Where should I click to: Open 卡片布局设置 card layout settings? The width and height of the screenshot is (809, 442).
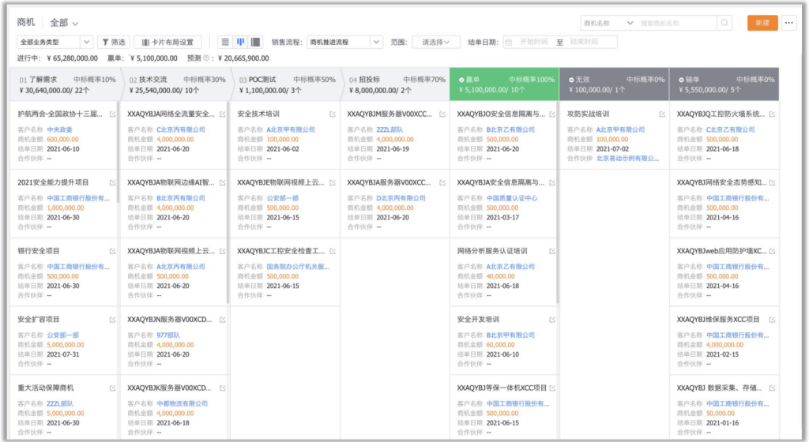[x=167, y=42]
